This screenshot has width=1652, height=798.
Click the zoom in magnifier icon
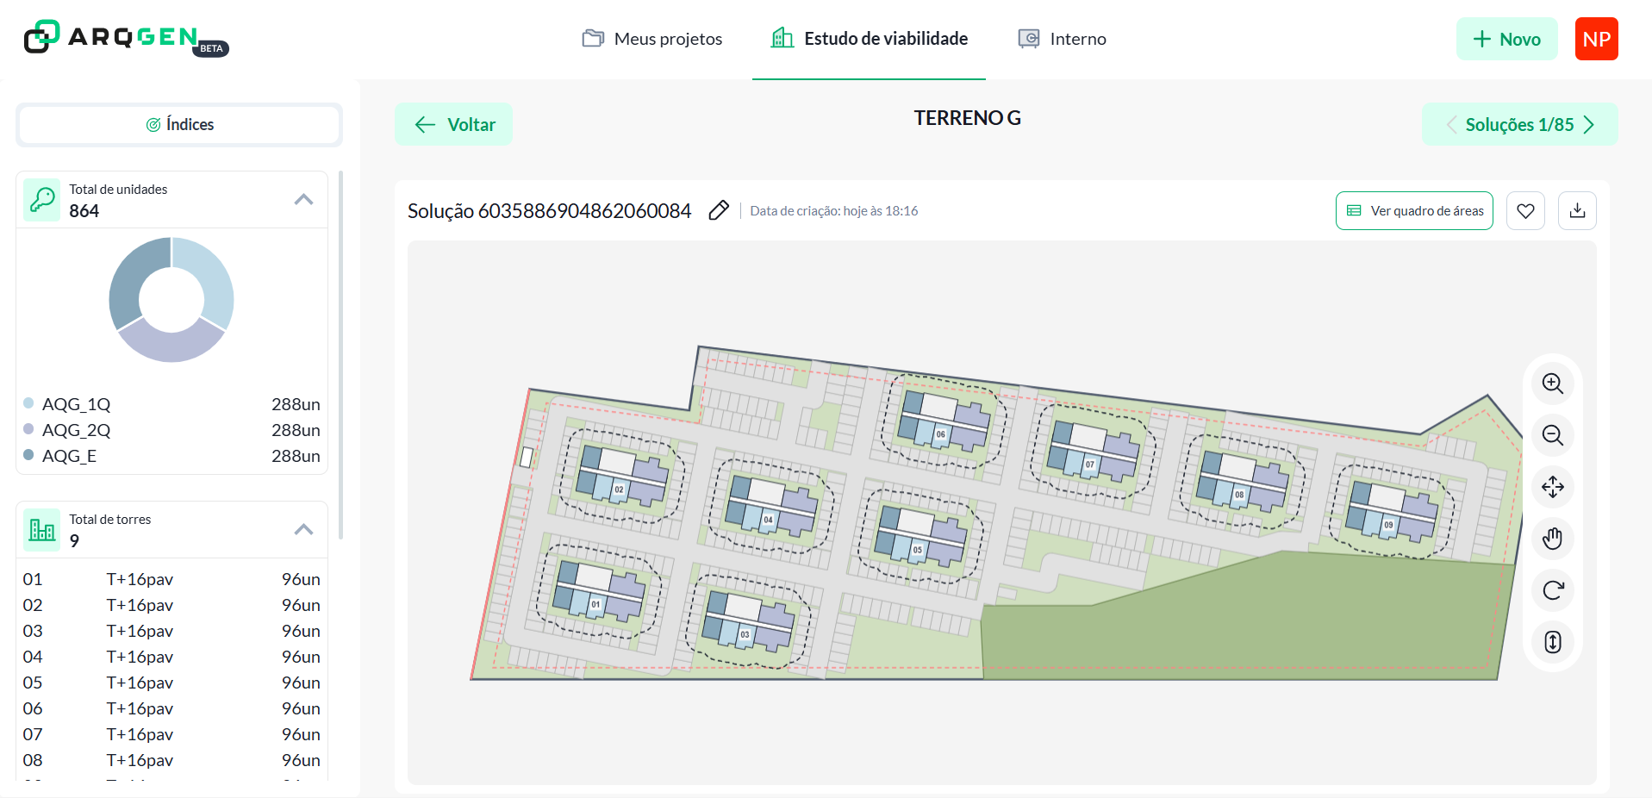point(1552,383)
